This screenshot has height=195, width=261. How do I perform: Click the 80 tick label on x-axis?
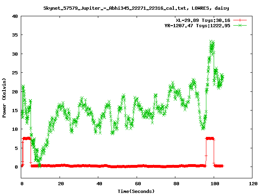coord(175,184)
